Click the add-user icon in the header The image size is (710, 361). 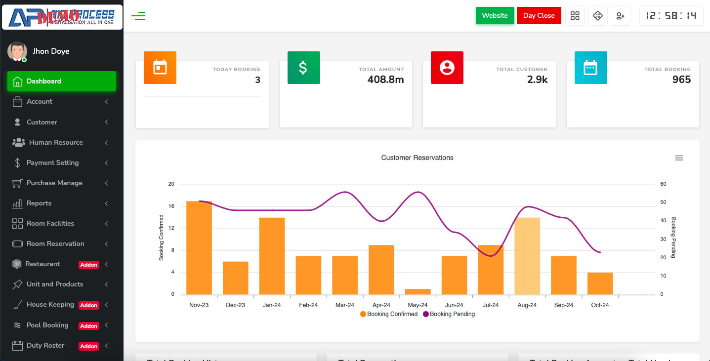pyautogui.click(x=620, y=16)
